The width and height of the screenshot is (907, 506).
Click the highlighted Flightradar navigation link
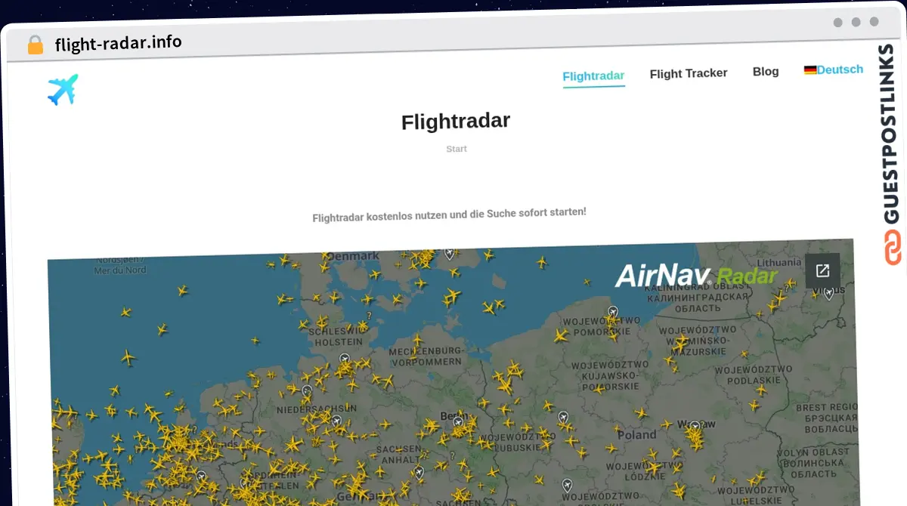593,76
